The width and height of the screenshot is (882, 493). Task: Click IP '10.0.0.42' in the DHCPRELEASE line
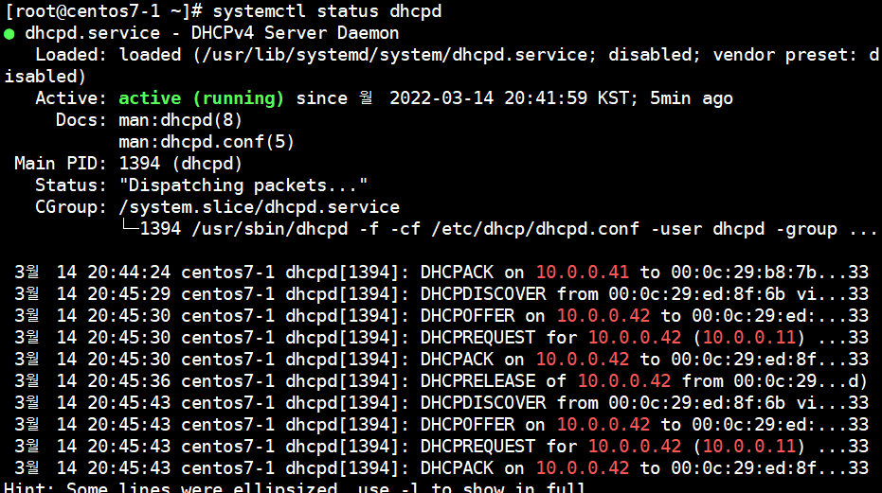(623, 381)
